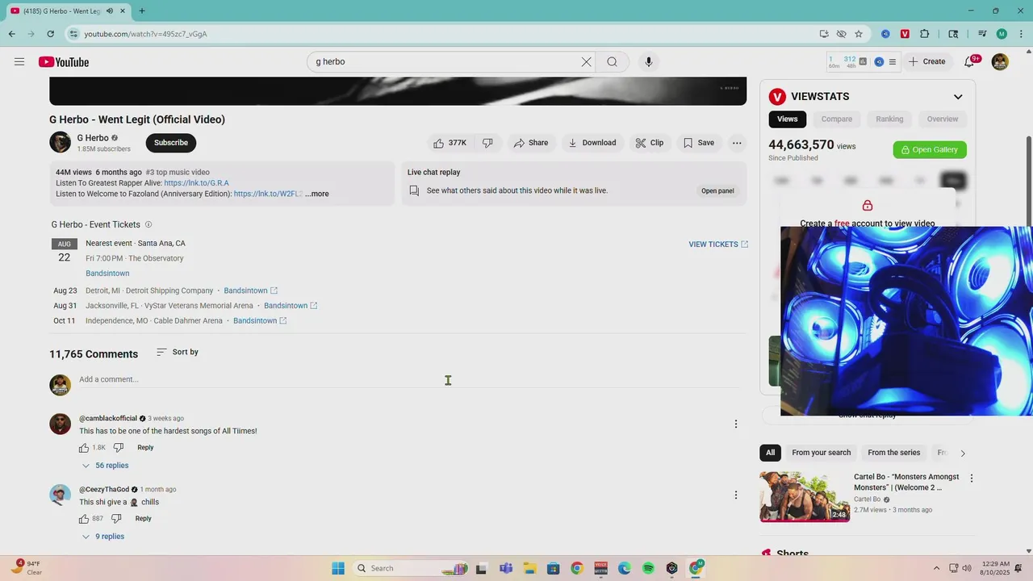Bookmark this page with the star icon
The height and width of the screenshot is (581, 1033).
point(859,34)
